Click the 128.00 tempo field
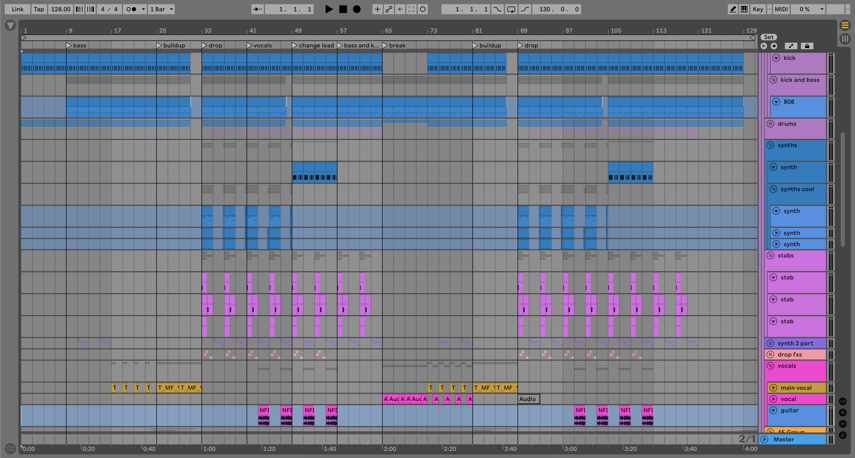This screenshot has width=855, height=458. point(60,9)
